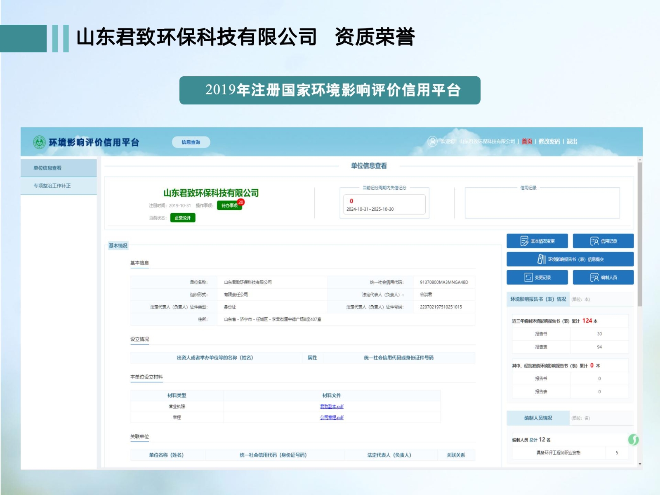This screenshot has width=660, height=495.
Task: Click the scrollbar down arrow
Action: [x=640, y=464]
